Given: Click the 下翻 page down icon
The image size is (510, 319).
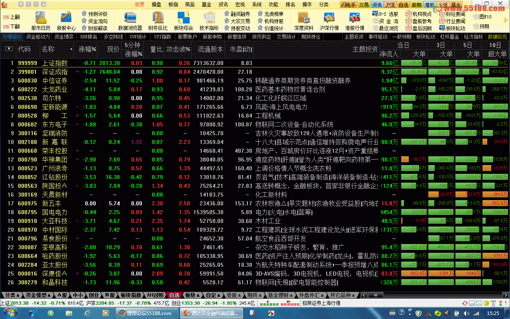Looking at the screenshot, I should [x=11, y=26].
